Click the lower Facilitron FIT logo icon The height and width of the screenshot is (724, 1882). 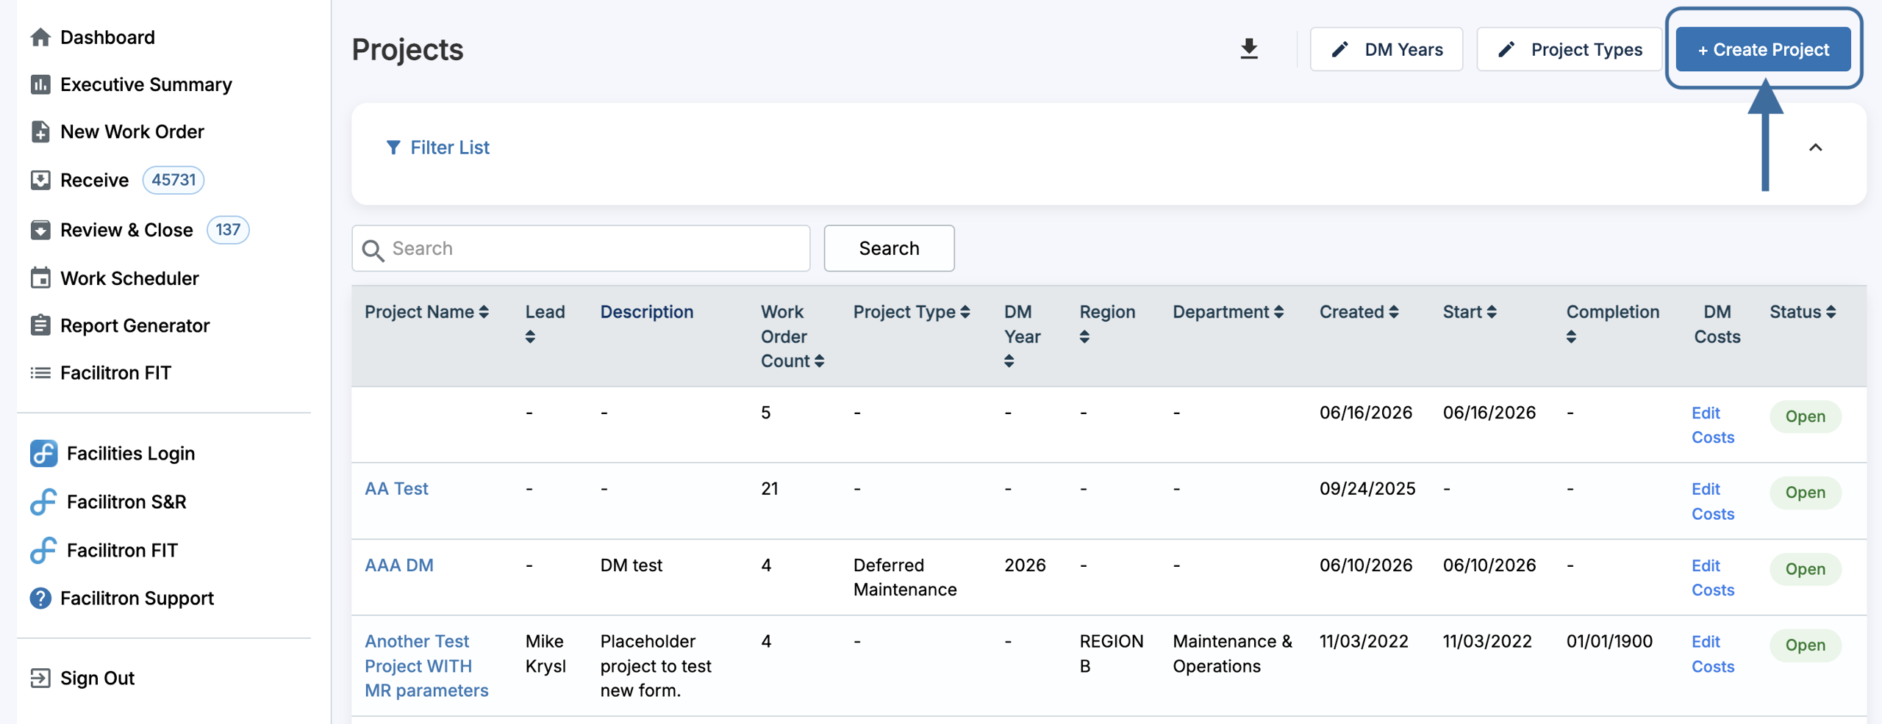coord(43,550)
